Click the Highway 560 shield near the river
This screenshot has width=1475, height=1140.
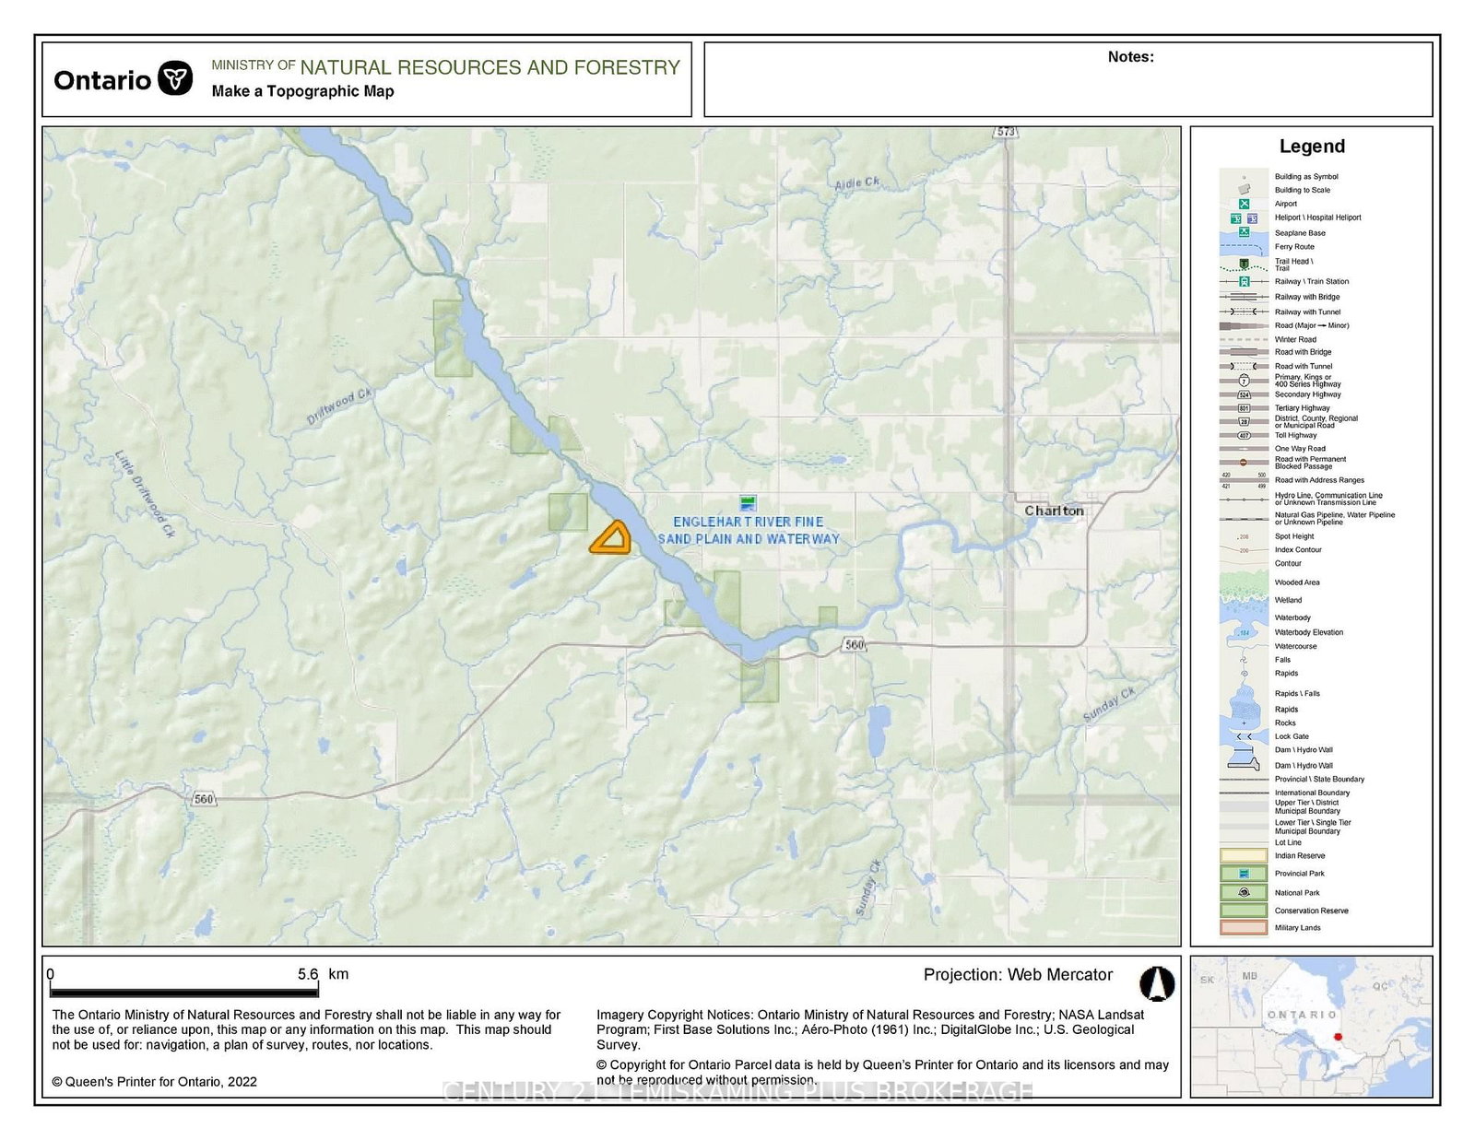click(855, 644)
